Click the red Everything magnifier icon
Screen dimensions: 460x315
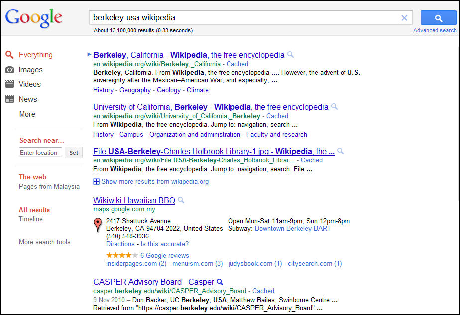tap(9, 55)
